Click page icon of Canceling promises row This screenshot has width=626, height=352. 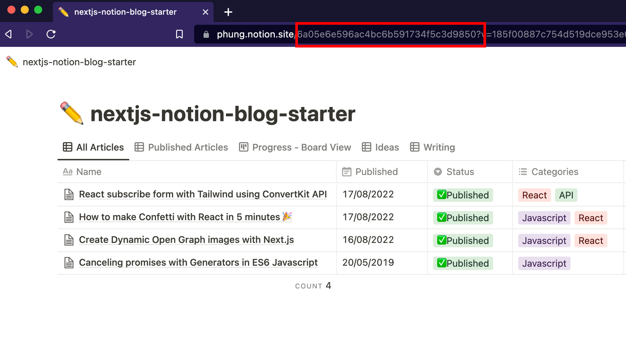click(69, 263)
